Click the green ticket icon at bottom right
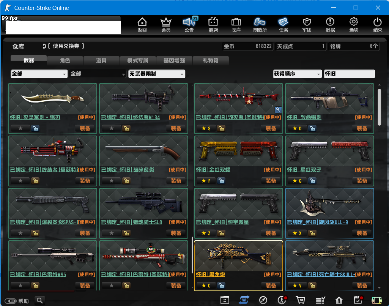The height and width of the screenshot is (306, 389). point(376,300)
